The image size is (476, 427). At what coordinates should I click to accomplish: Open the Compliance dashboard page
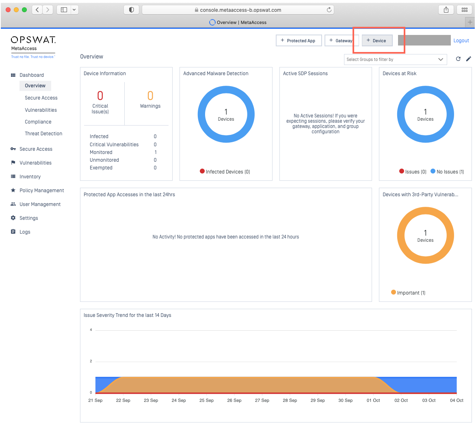coord(38,122)
